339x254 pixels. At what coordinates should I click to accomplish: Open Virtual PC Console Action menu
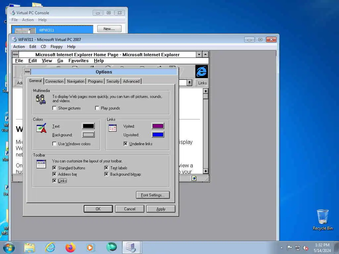[28, 20]
